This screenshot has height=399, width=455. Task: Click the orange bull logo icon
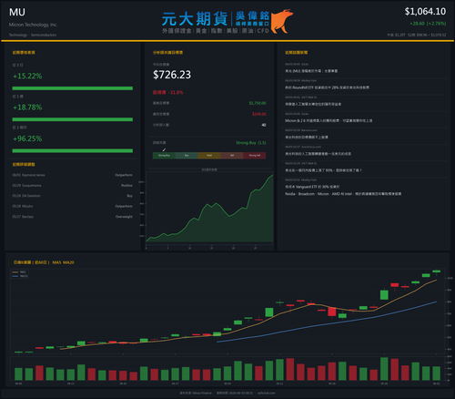[282, 21]
